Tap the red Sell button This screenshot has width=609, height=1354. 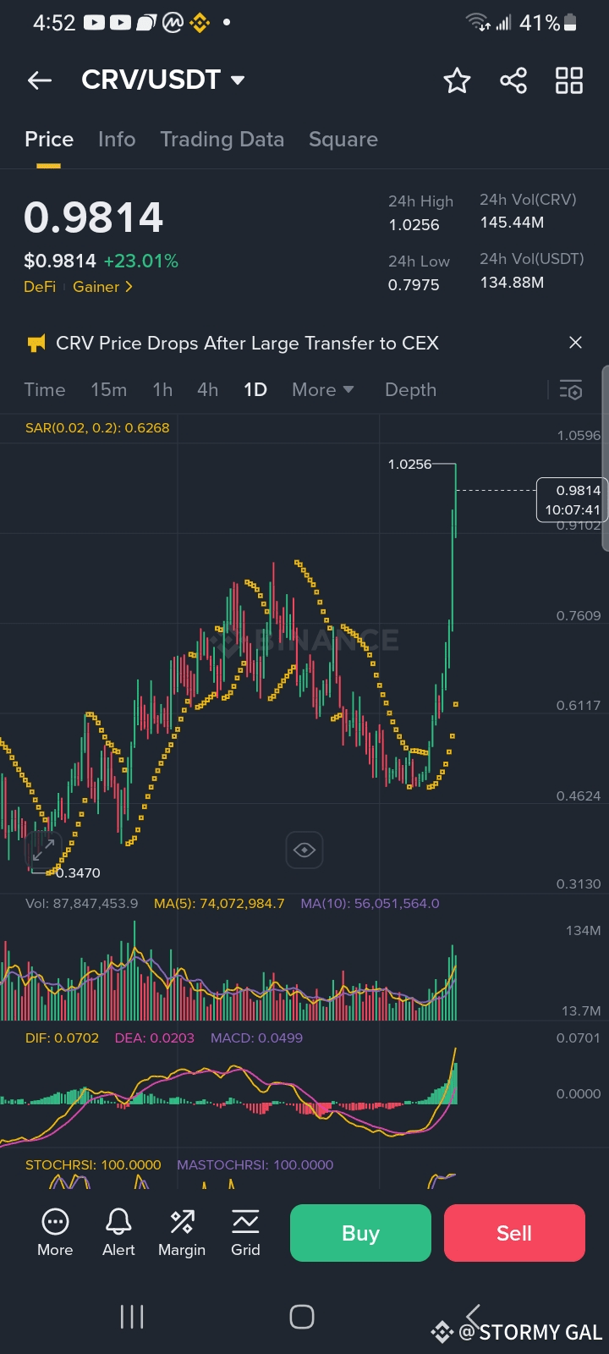click(514, 1233)
